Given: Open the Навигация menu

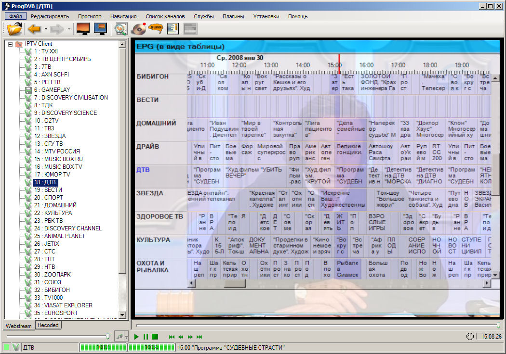Looking at the screenshot, I should coord(123,16).
